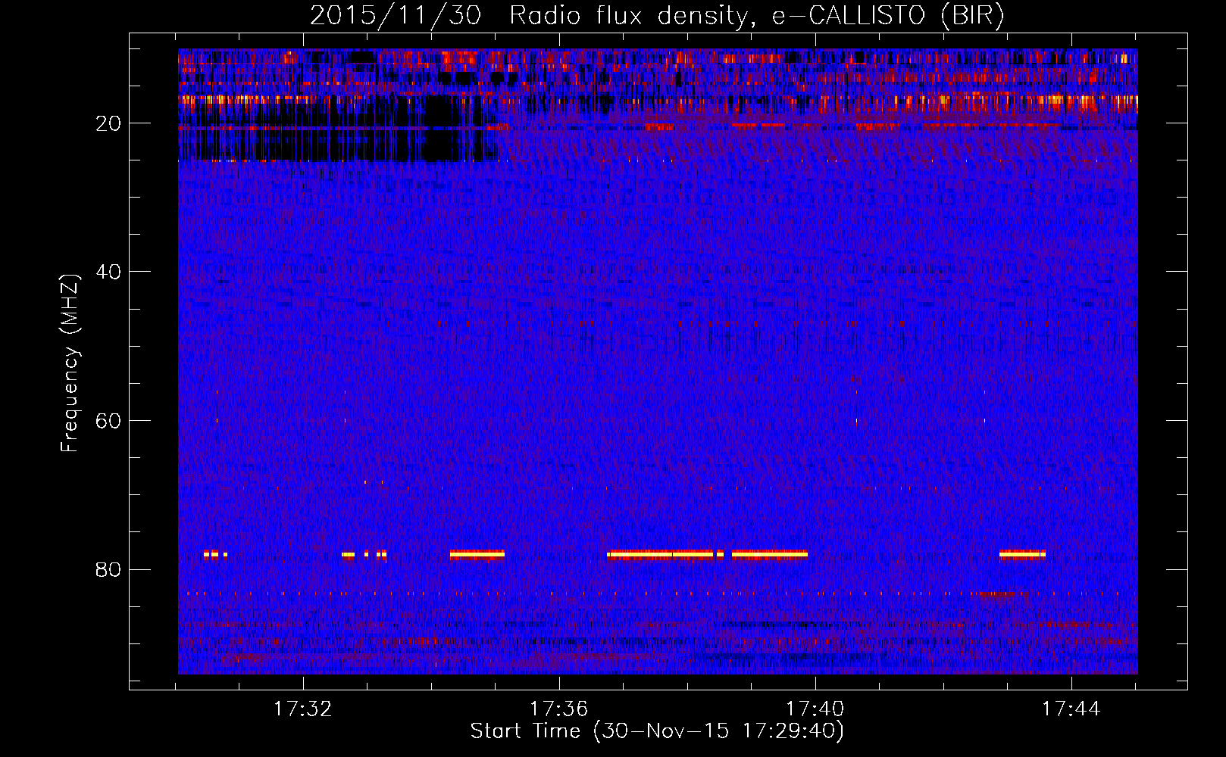Click the 60 frequency tick label
This screenshot has height=757, width=1226.
pyautogui.click(x=108, y=421)
